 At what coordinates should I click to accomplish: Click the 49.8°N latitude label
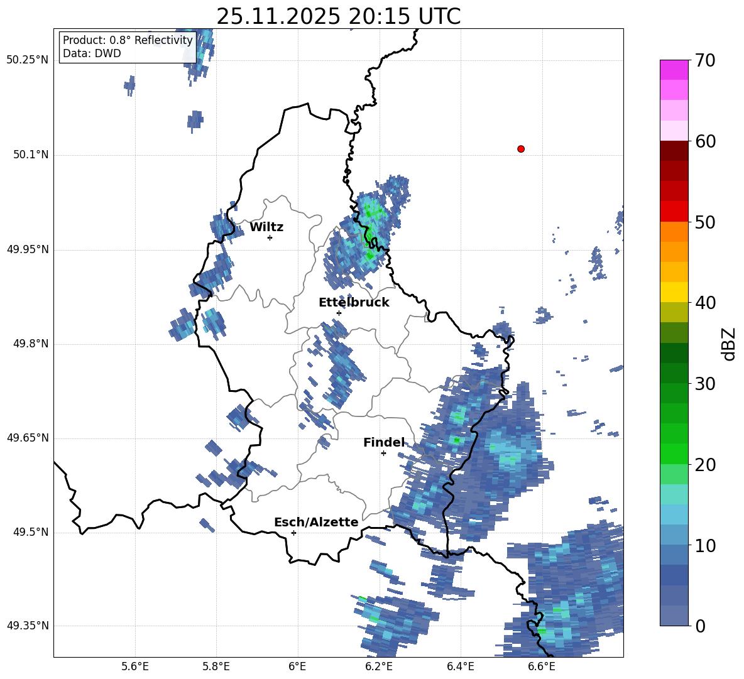tap(30, 344)
